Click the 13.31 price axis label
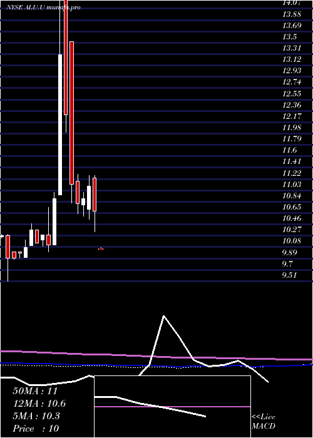 [292, 48]
